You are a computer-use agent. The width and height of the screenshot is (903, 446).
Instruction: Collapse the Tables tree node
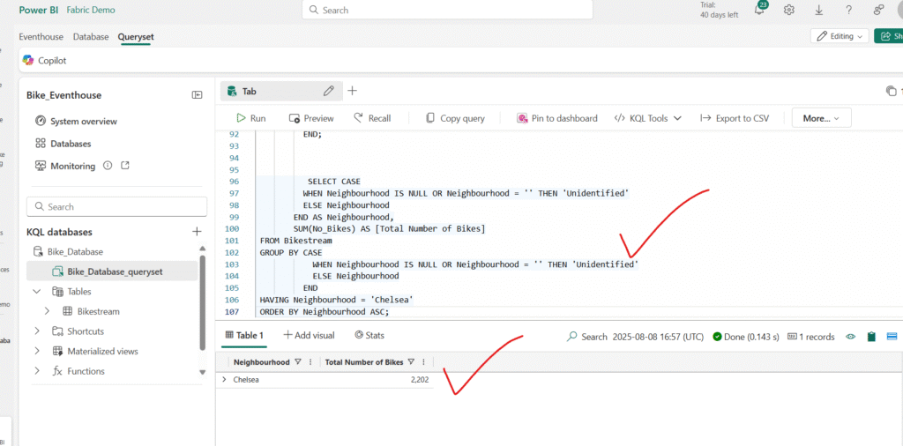[37, 291]
